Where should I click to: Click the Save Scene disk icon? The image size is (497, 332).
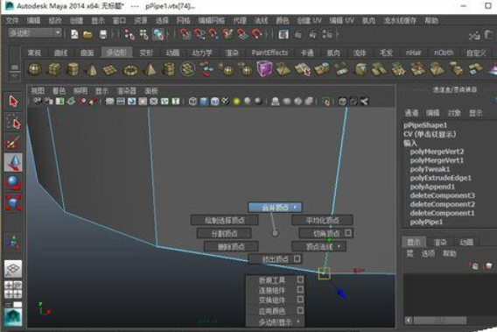point(103,34)
